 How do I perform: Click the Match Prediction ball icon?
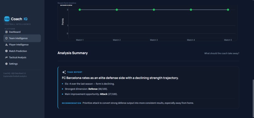(x=7, y=51)
